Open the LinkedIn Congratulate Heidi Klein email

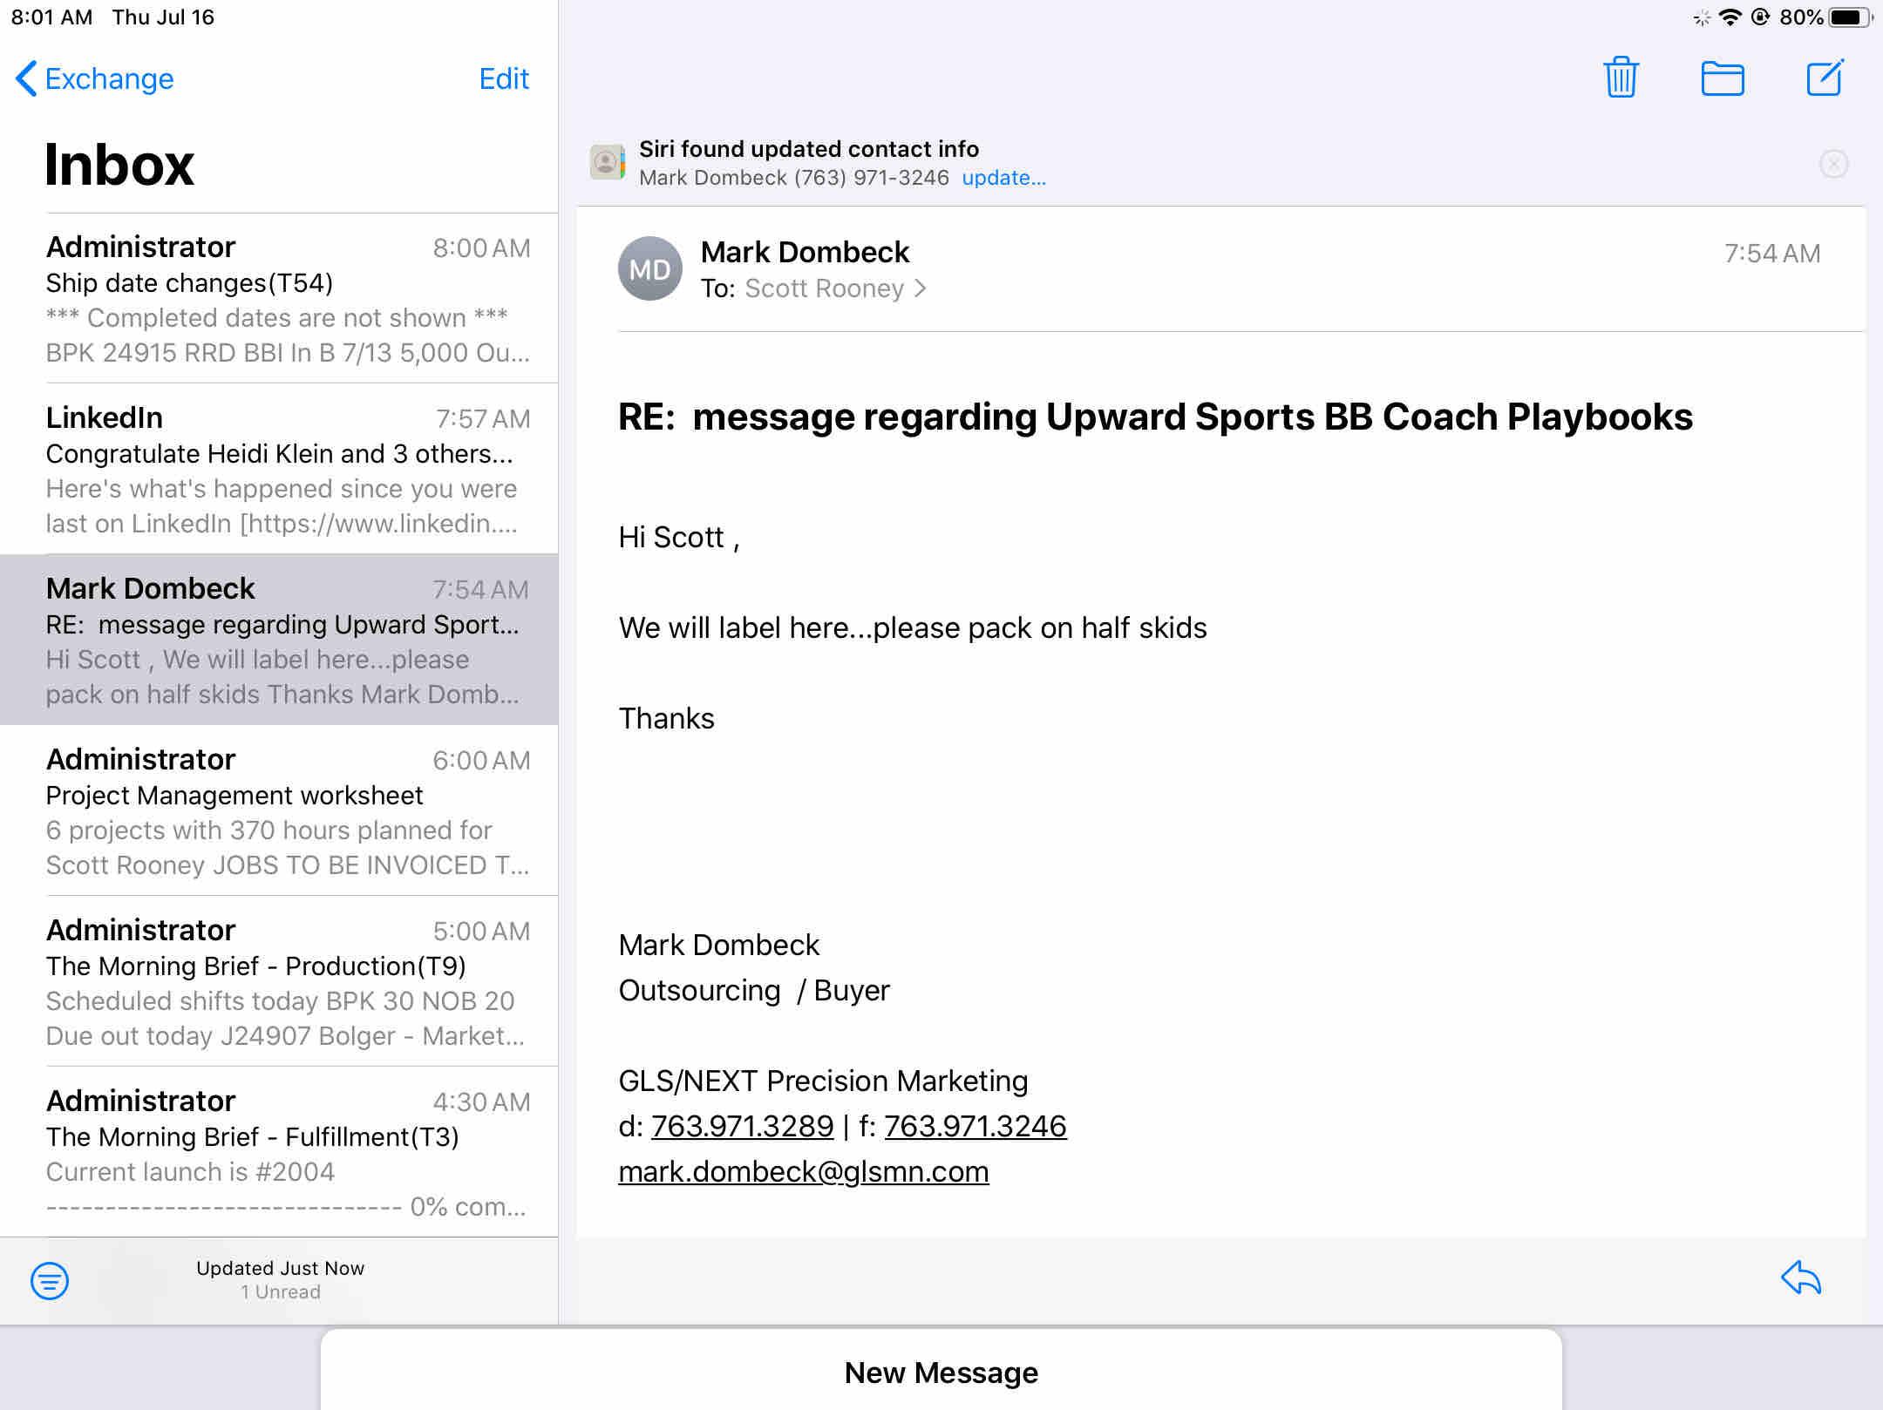(288, 469)
